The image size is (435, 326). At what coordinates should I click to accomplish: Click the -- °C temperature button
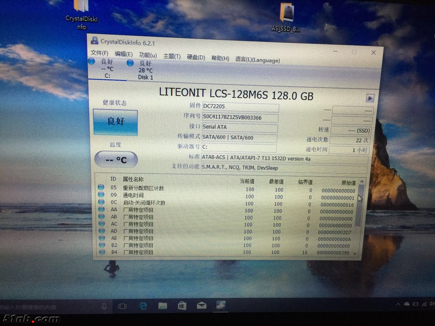tap(116, 159)
